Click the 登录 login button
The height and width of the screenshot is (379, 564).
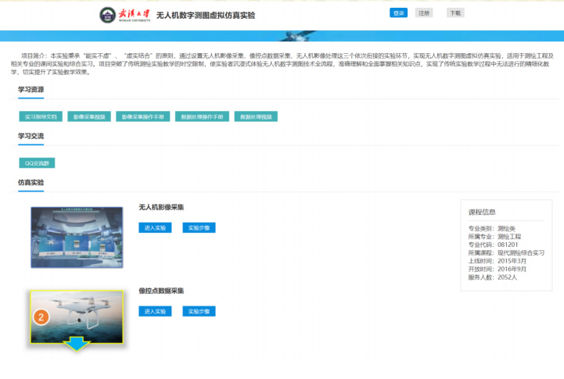398,13
